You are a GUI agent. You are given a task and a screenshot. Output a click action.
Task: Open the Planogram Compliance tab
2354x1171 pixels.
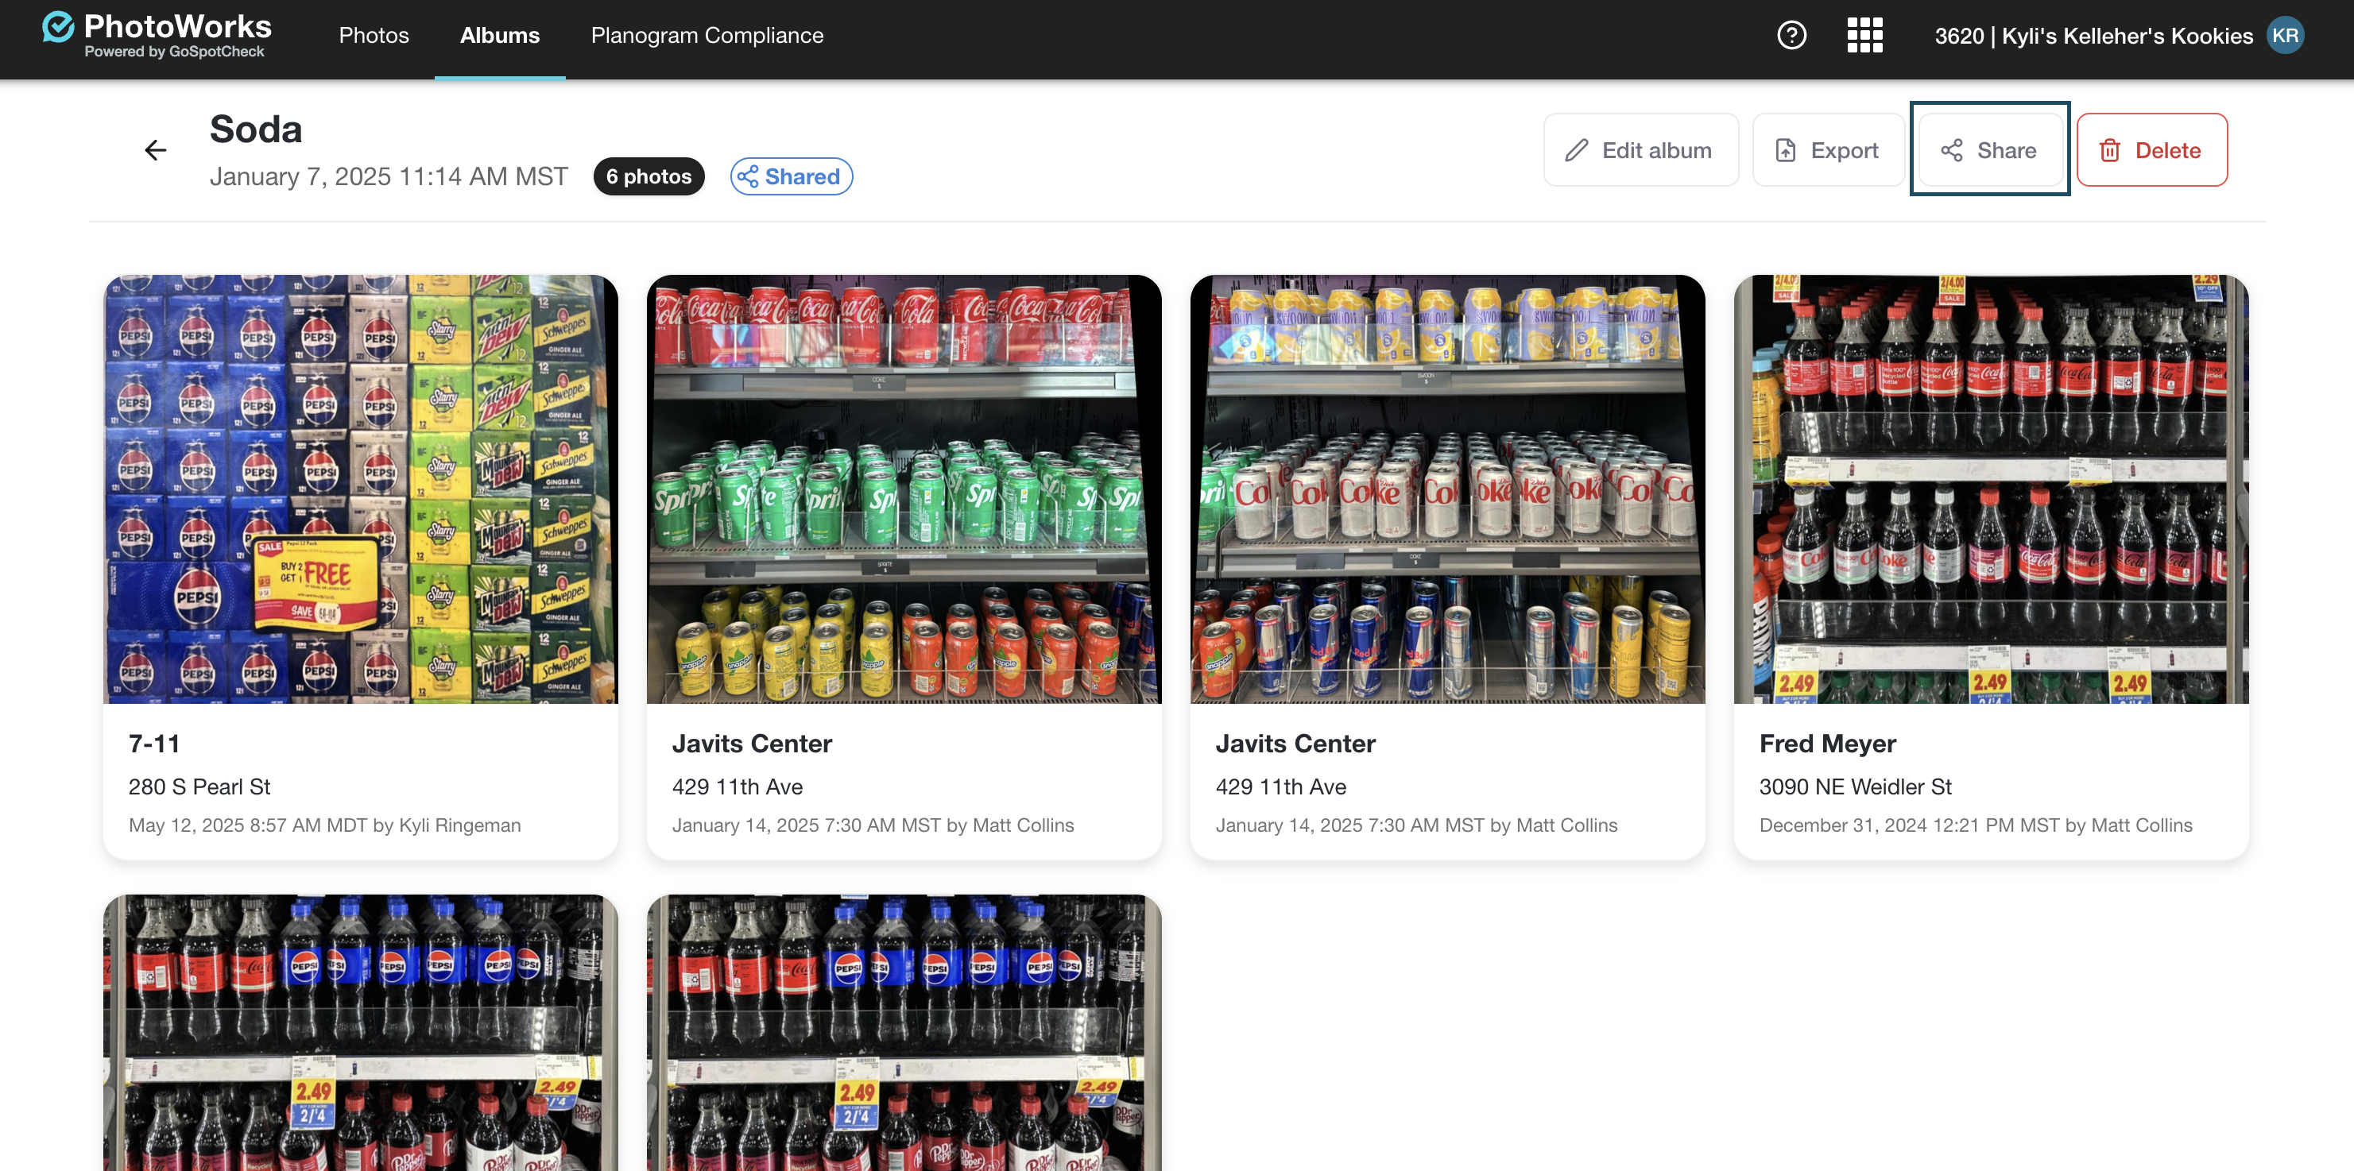tap(707, 36)
